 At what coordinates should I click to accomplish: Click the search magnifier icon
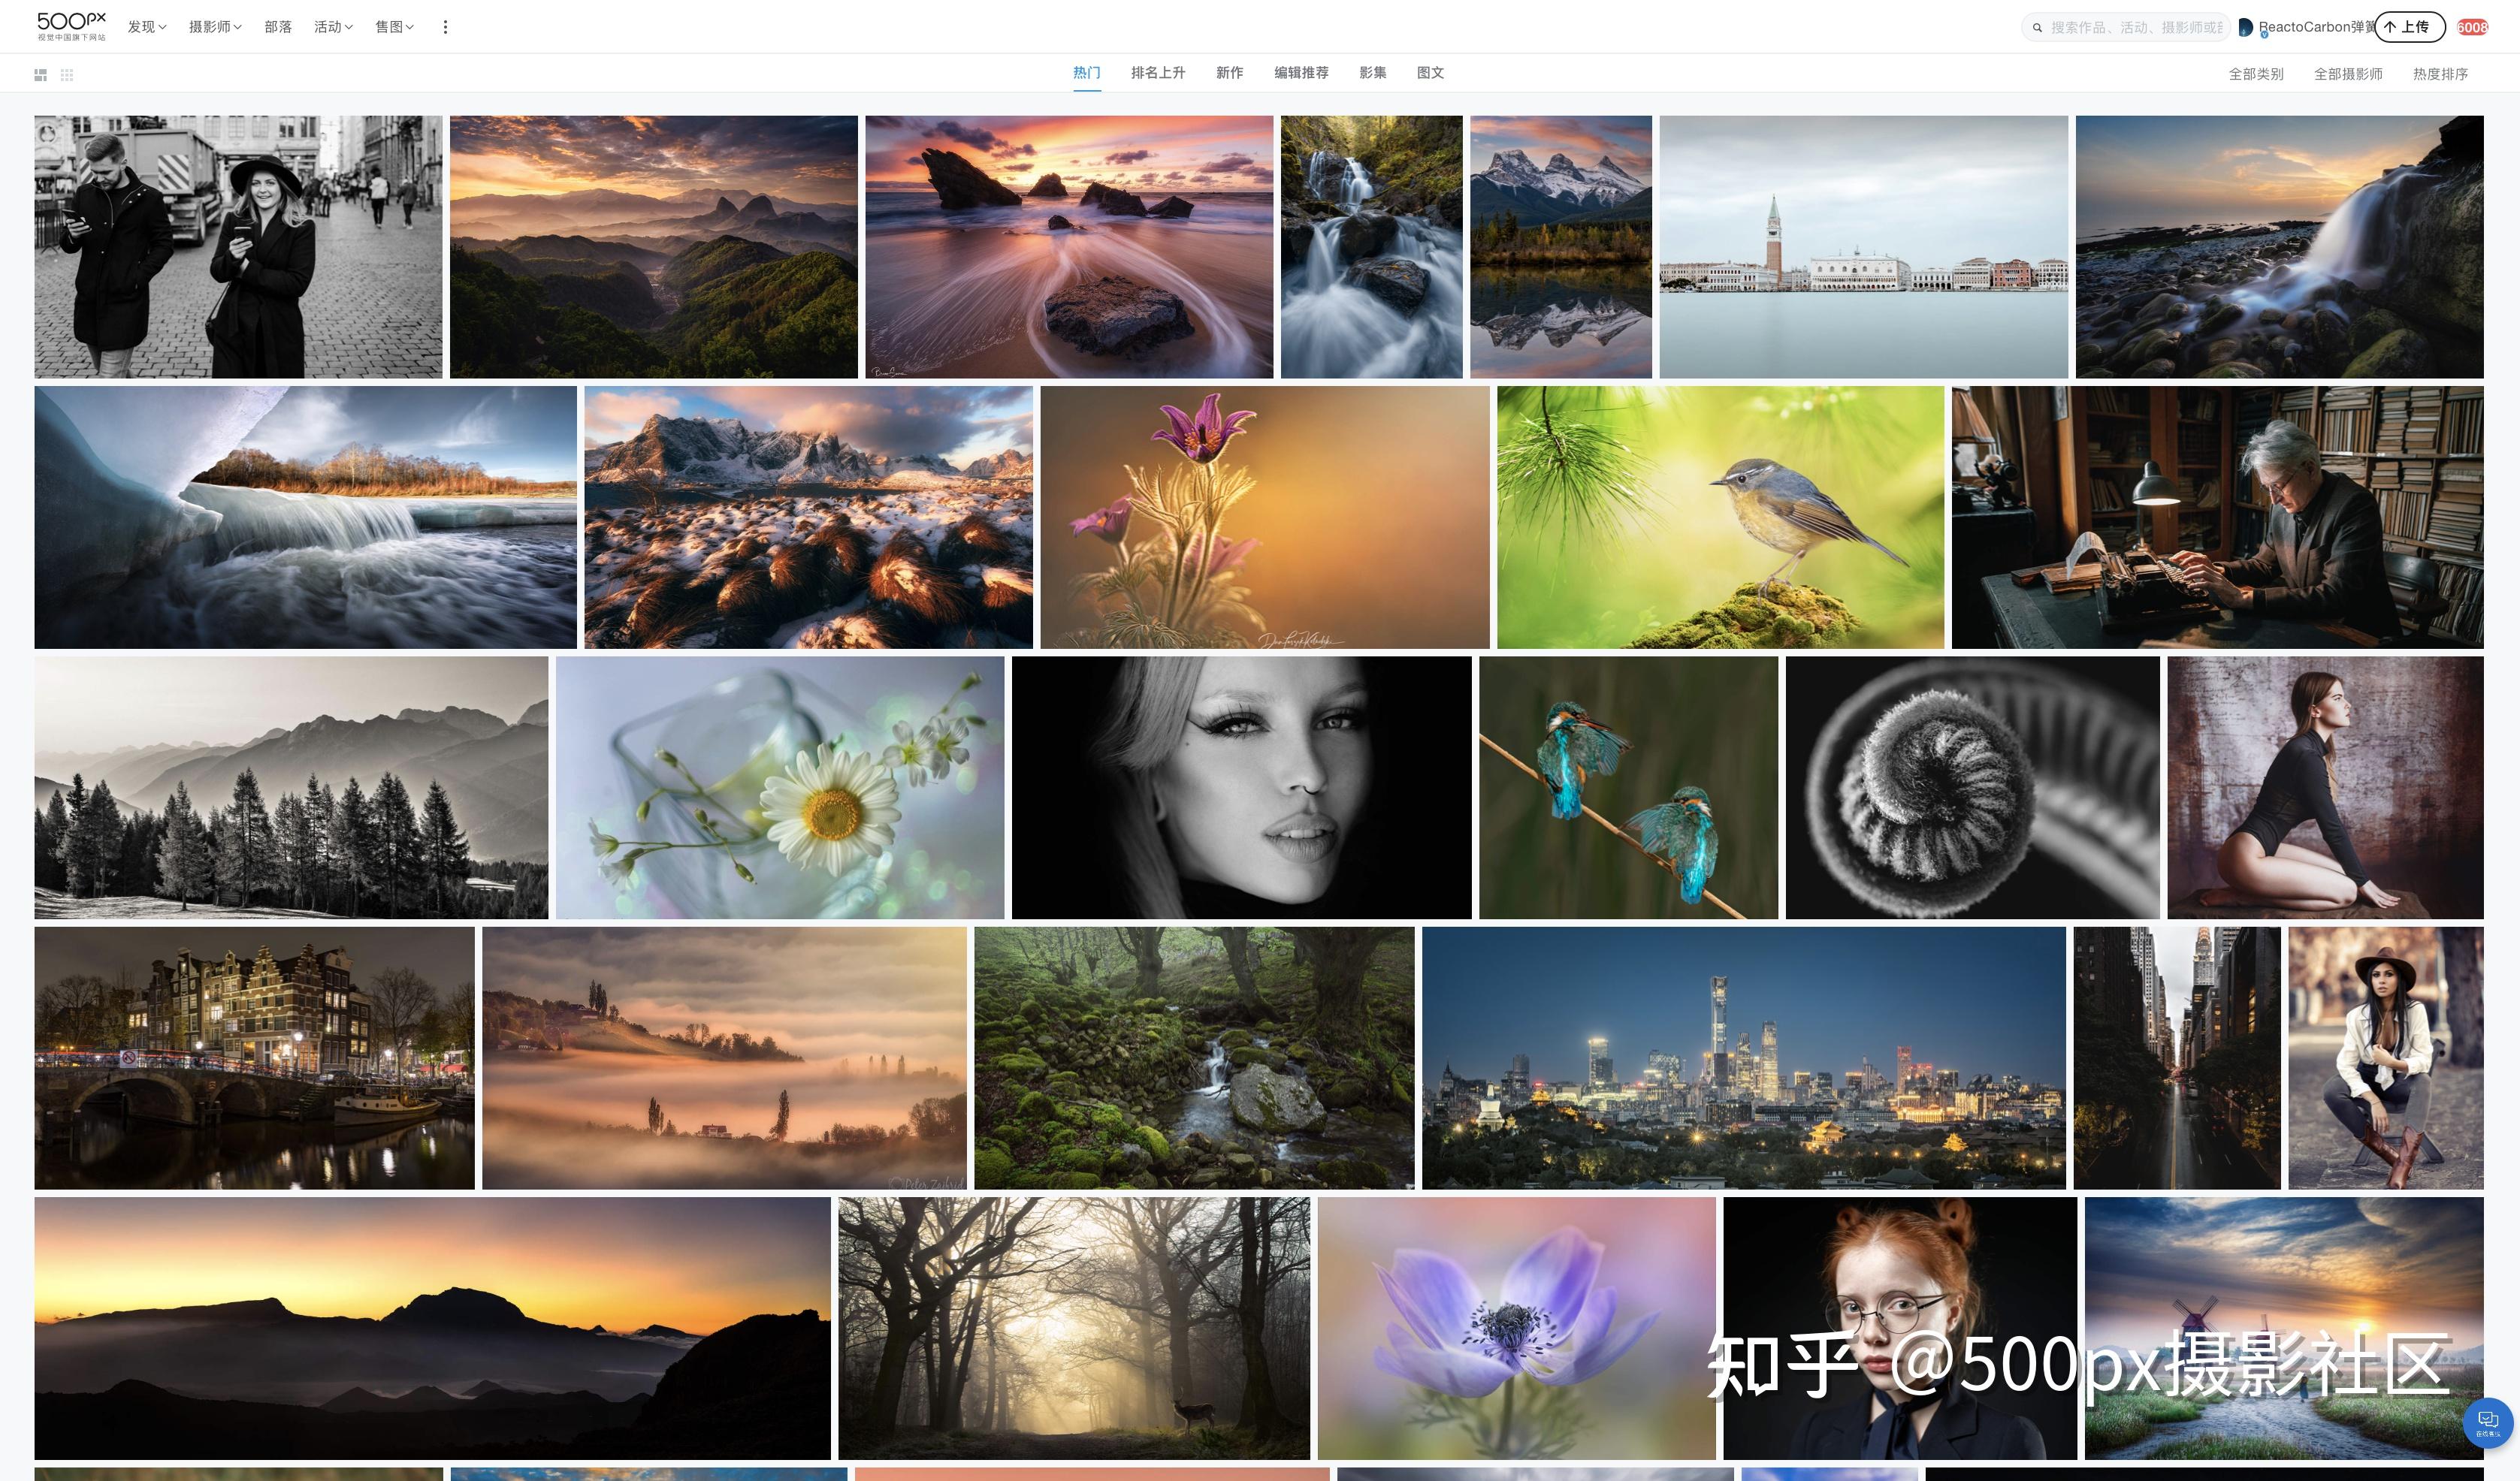[x=2037, y=28]
